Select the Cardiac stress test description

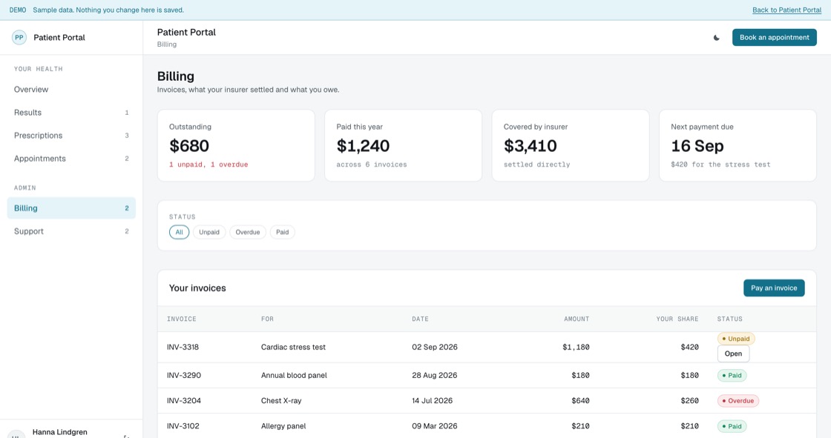tap(293, 348)
